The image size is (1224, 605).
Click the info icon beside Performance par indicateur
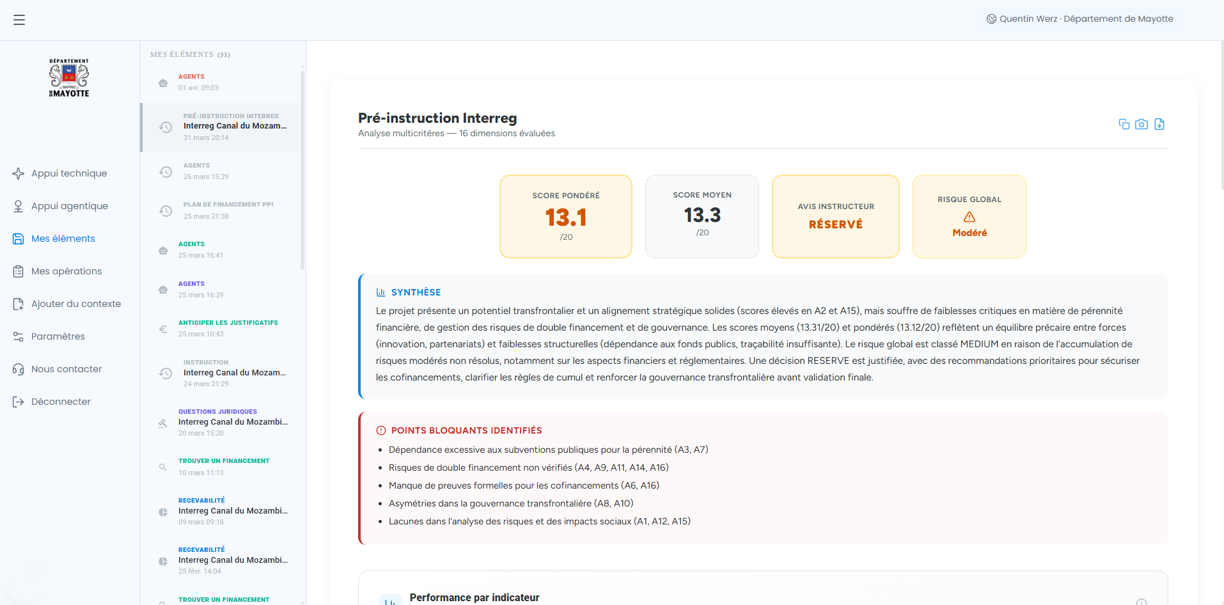pyautogui.click(x=1141, y=601)
